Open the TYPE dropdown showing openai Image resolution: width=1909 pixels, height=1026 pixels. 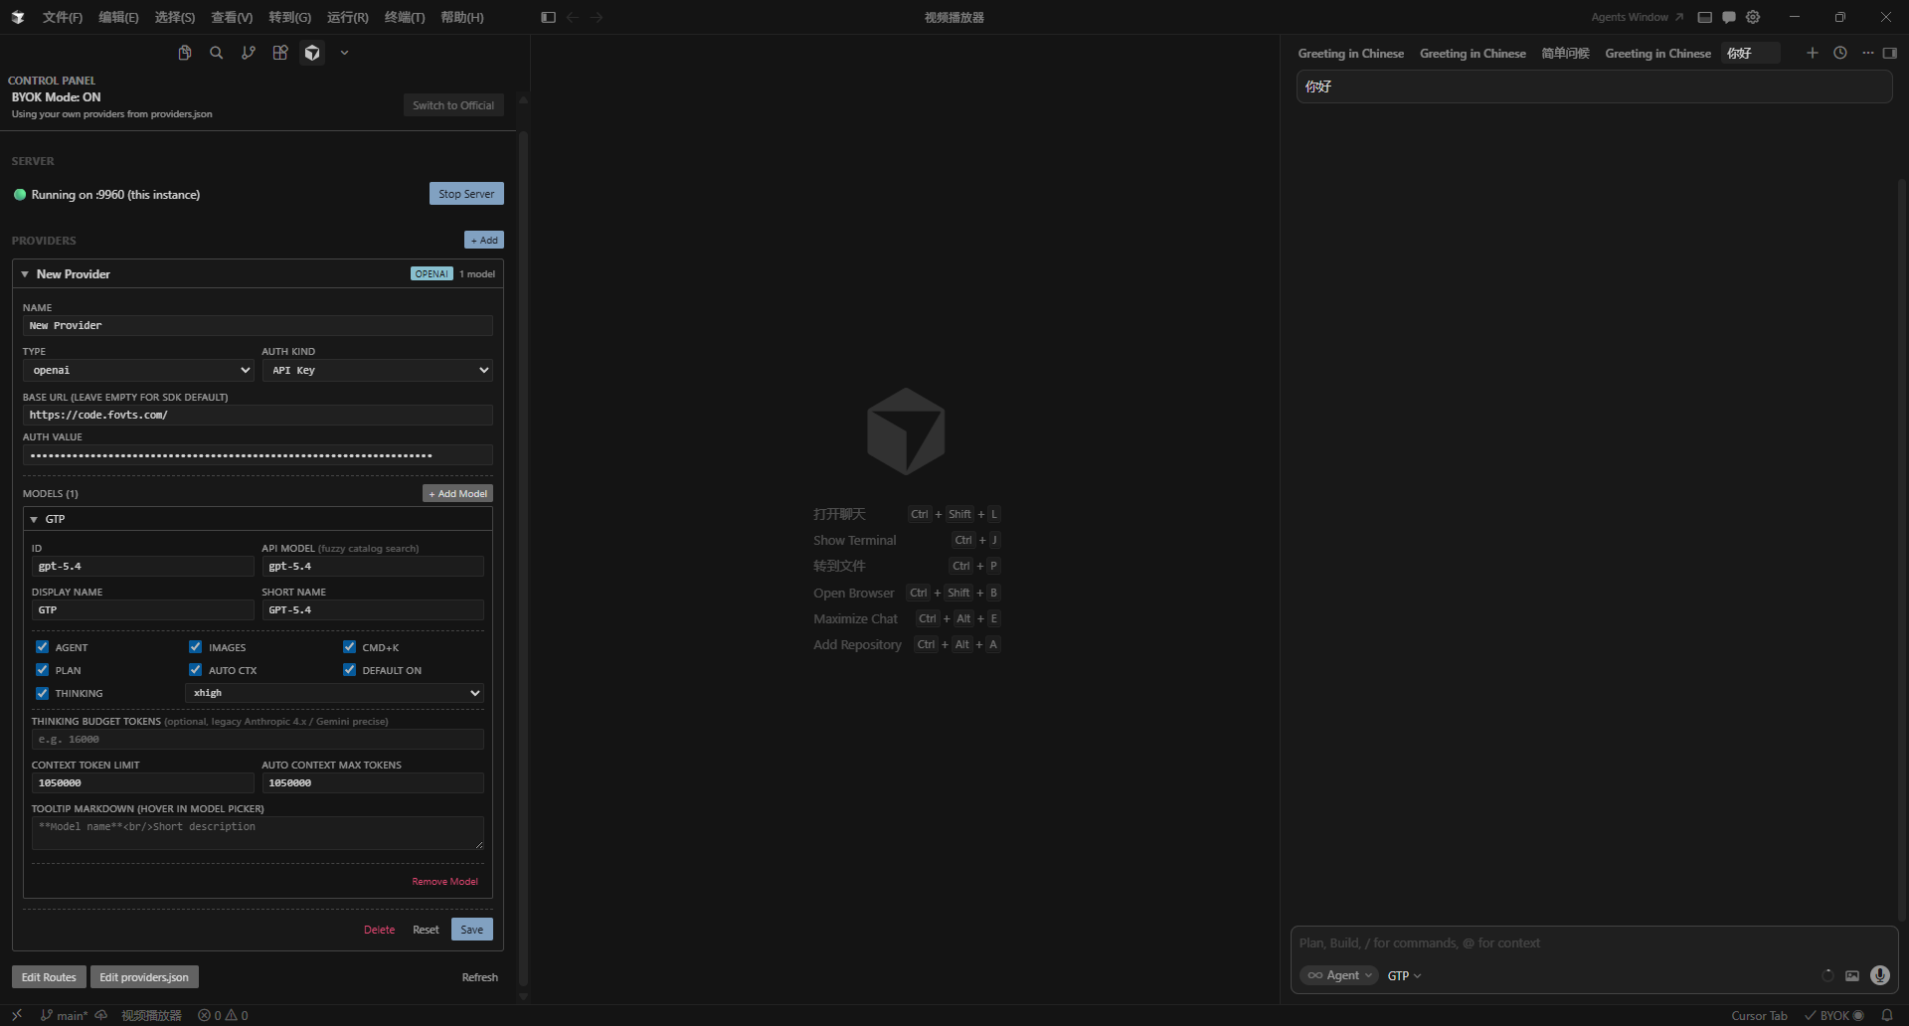[138, 370]
